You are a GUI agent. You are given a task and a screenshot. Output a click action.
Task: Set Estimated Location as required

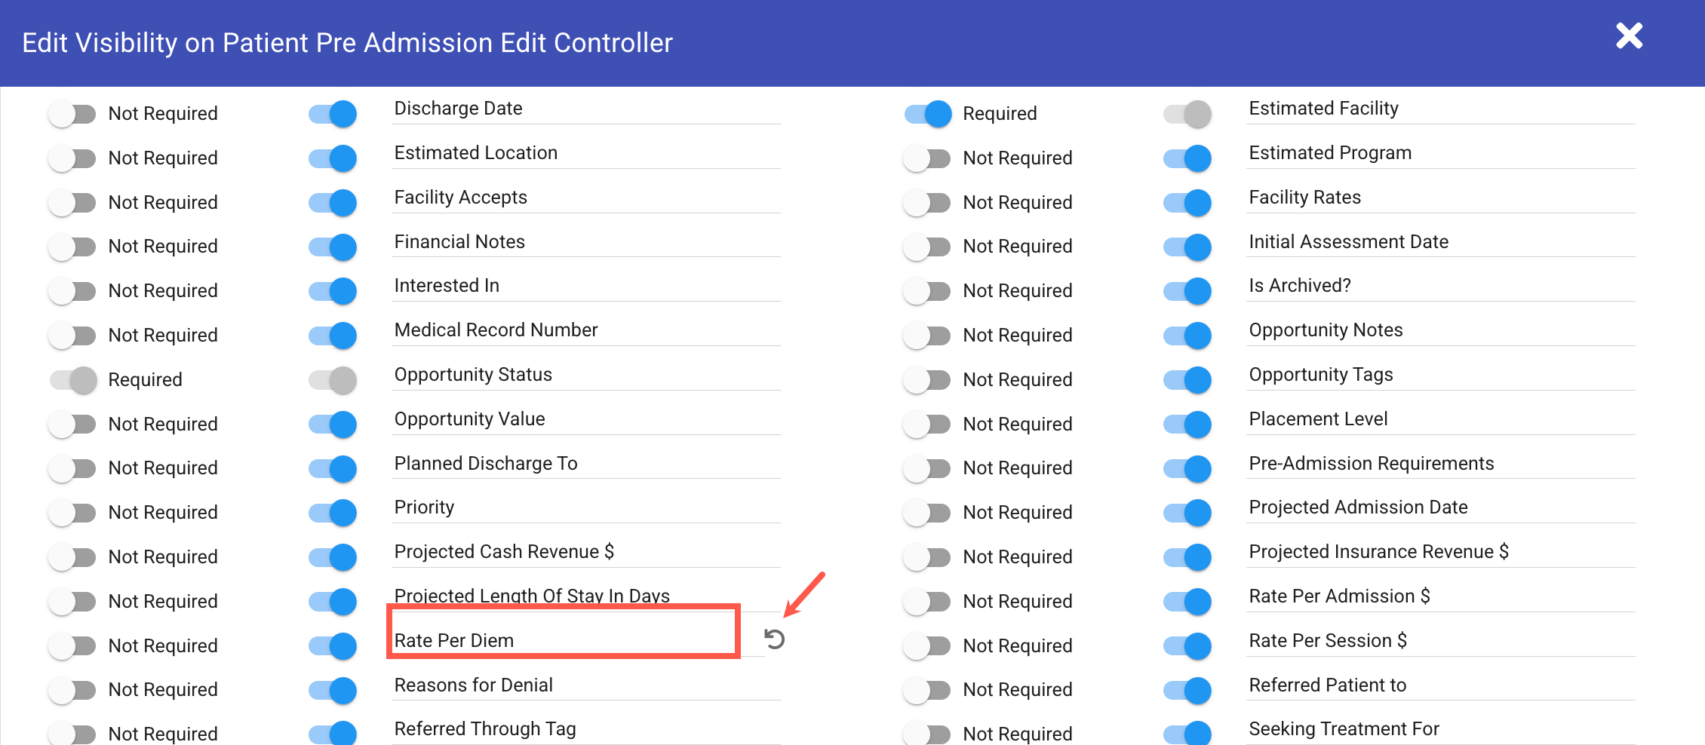pyautogui.click(x=72, y=158)
